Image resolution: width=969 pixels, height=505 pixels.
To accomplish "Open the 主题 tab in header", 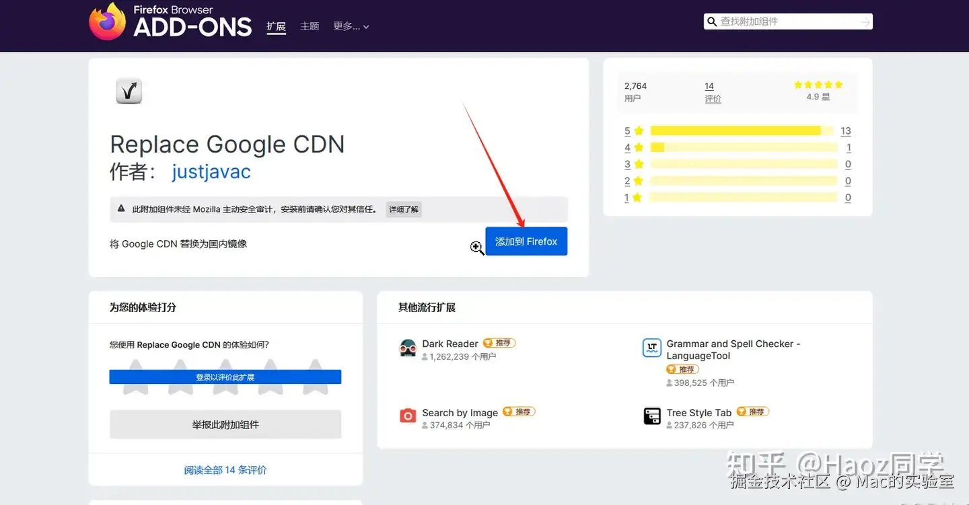I will [310, 26].
